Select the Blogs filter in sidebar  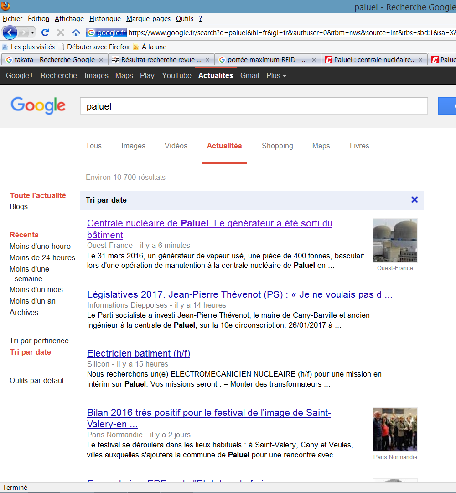[19, 207]
